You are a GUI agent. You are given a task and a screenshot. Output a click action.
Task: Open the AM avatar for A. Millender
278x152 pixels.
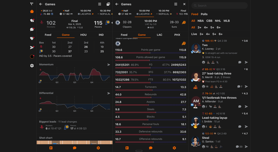[196, 101]
